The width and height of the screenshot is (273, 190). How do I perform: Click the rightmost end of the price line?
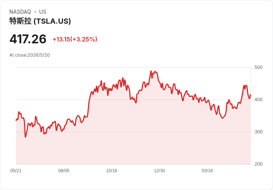(250, 95)
